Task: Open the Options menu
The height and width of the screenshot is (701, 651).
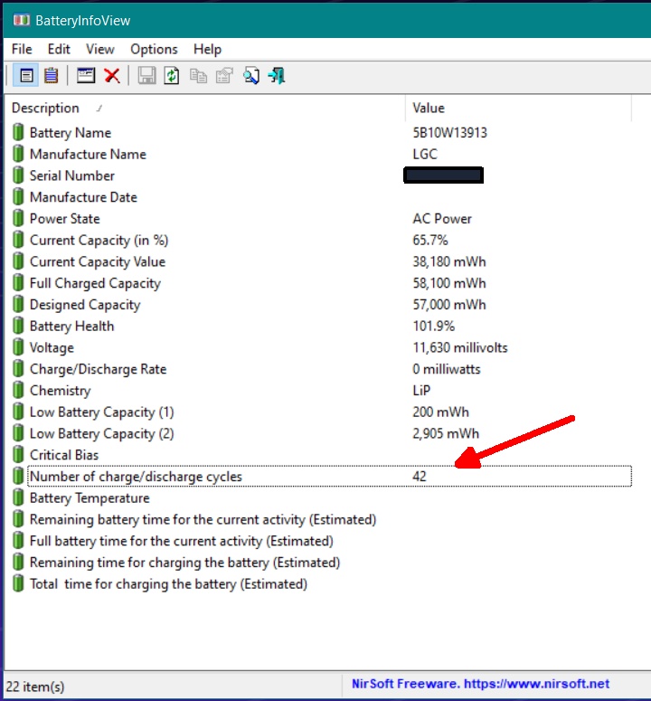Action: coord(154,49)
